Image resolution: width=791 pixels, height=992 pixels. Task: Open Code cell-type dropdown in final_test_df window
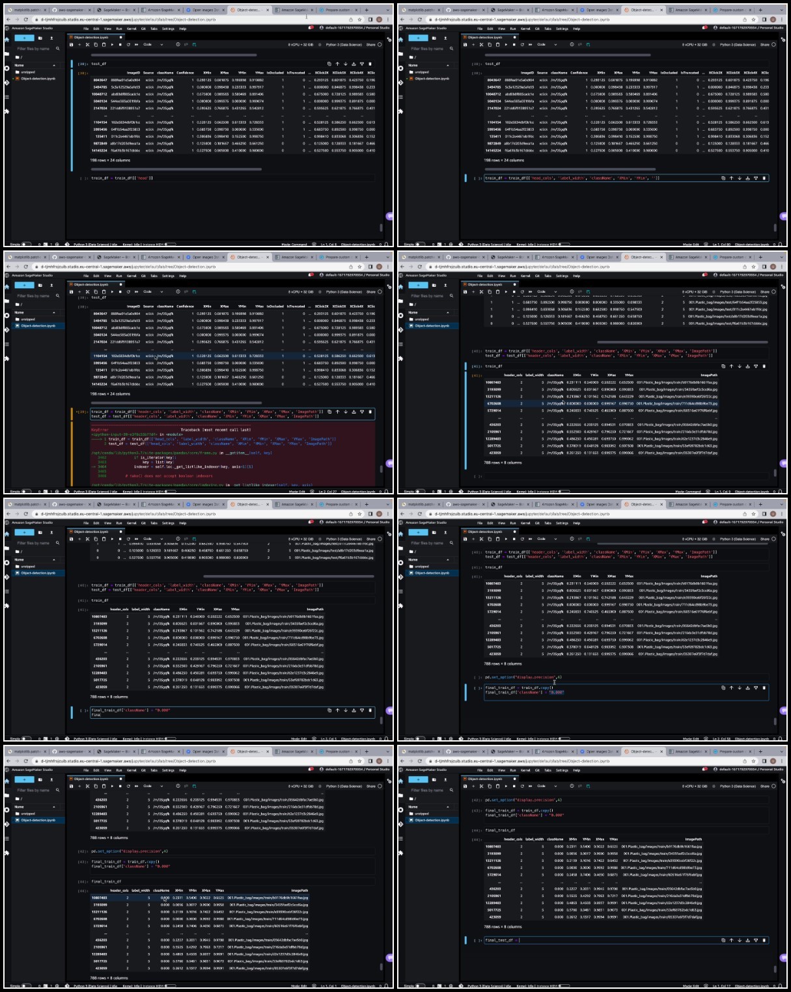(546, 786)
